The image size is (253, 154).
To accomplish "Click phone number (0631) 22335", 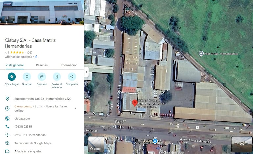I will (23, 127).
